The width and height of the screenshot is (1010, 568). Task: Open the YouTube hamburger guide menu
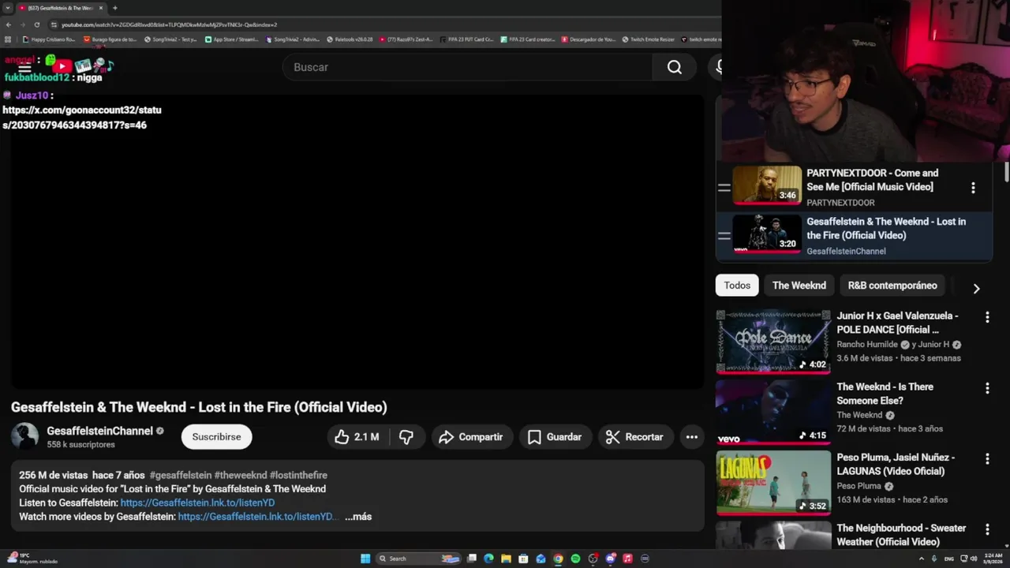pyautogui.click(x=24, y=67)
